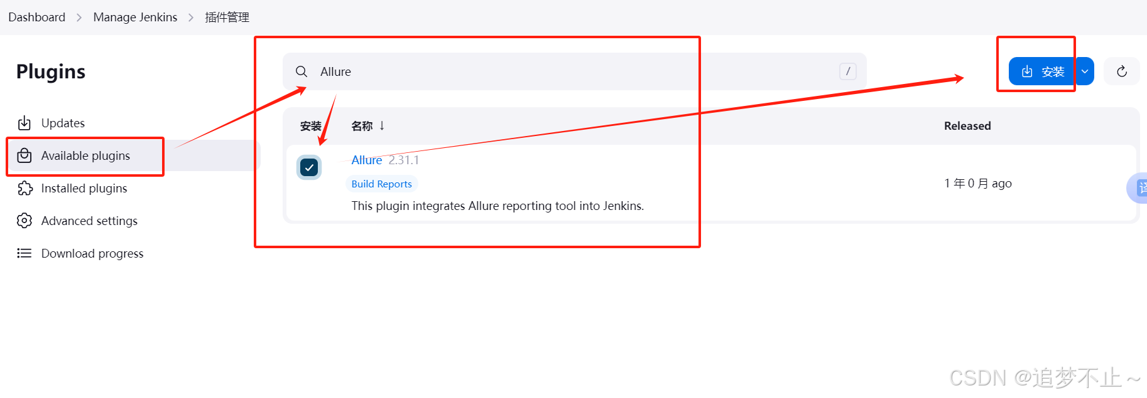Click the Installed plugins puzzle icon
Viewport: 1147px width, 398px height.
tap(24, 188)
